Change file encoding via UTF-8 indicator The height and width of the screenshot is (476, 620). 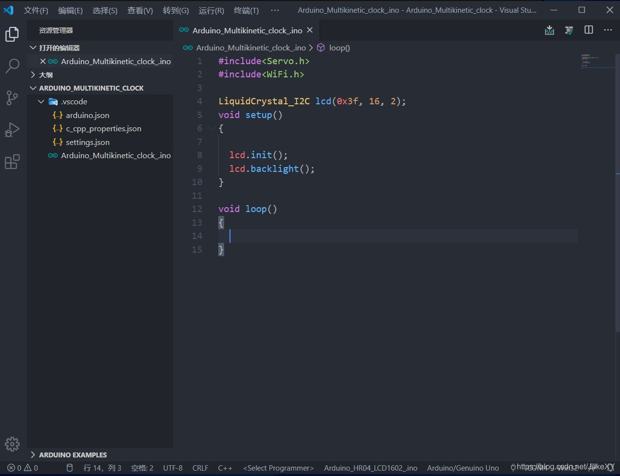pos(173,468)
